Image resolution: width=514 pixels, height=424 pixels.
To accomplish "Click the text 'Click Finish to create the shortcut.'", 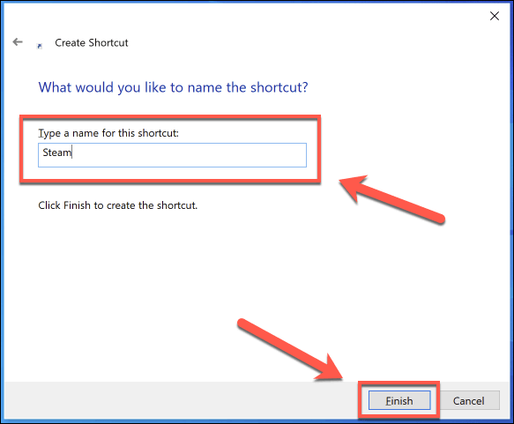I will click(117, 205).
